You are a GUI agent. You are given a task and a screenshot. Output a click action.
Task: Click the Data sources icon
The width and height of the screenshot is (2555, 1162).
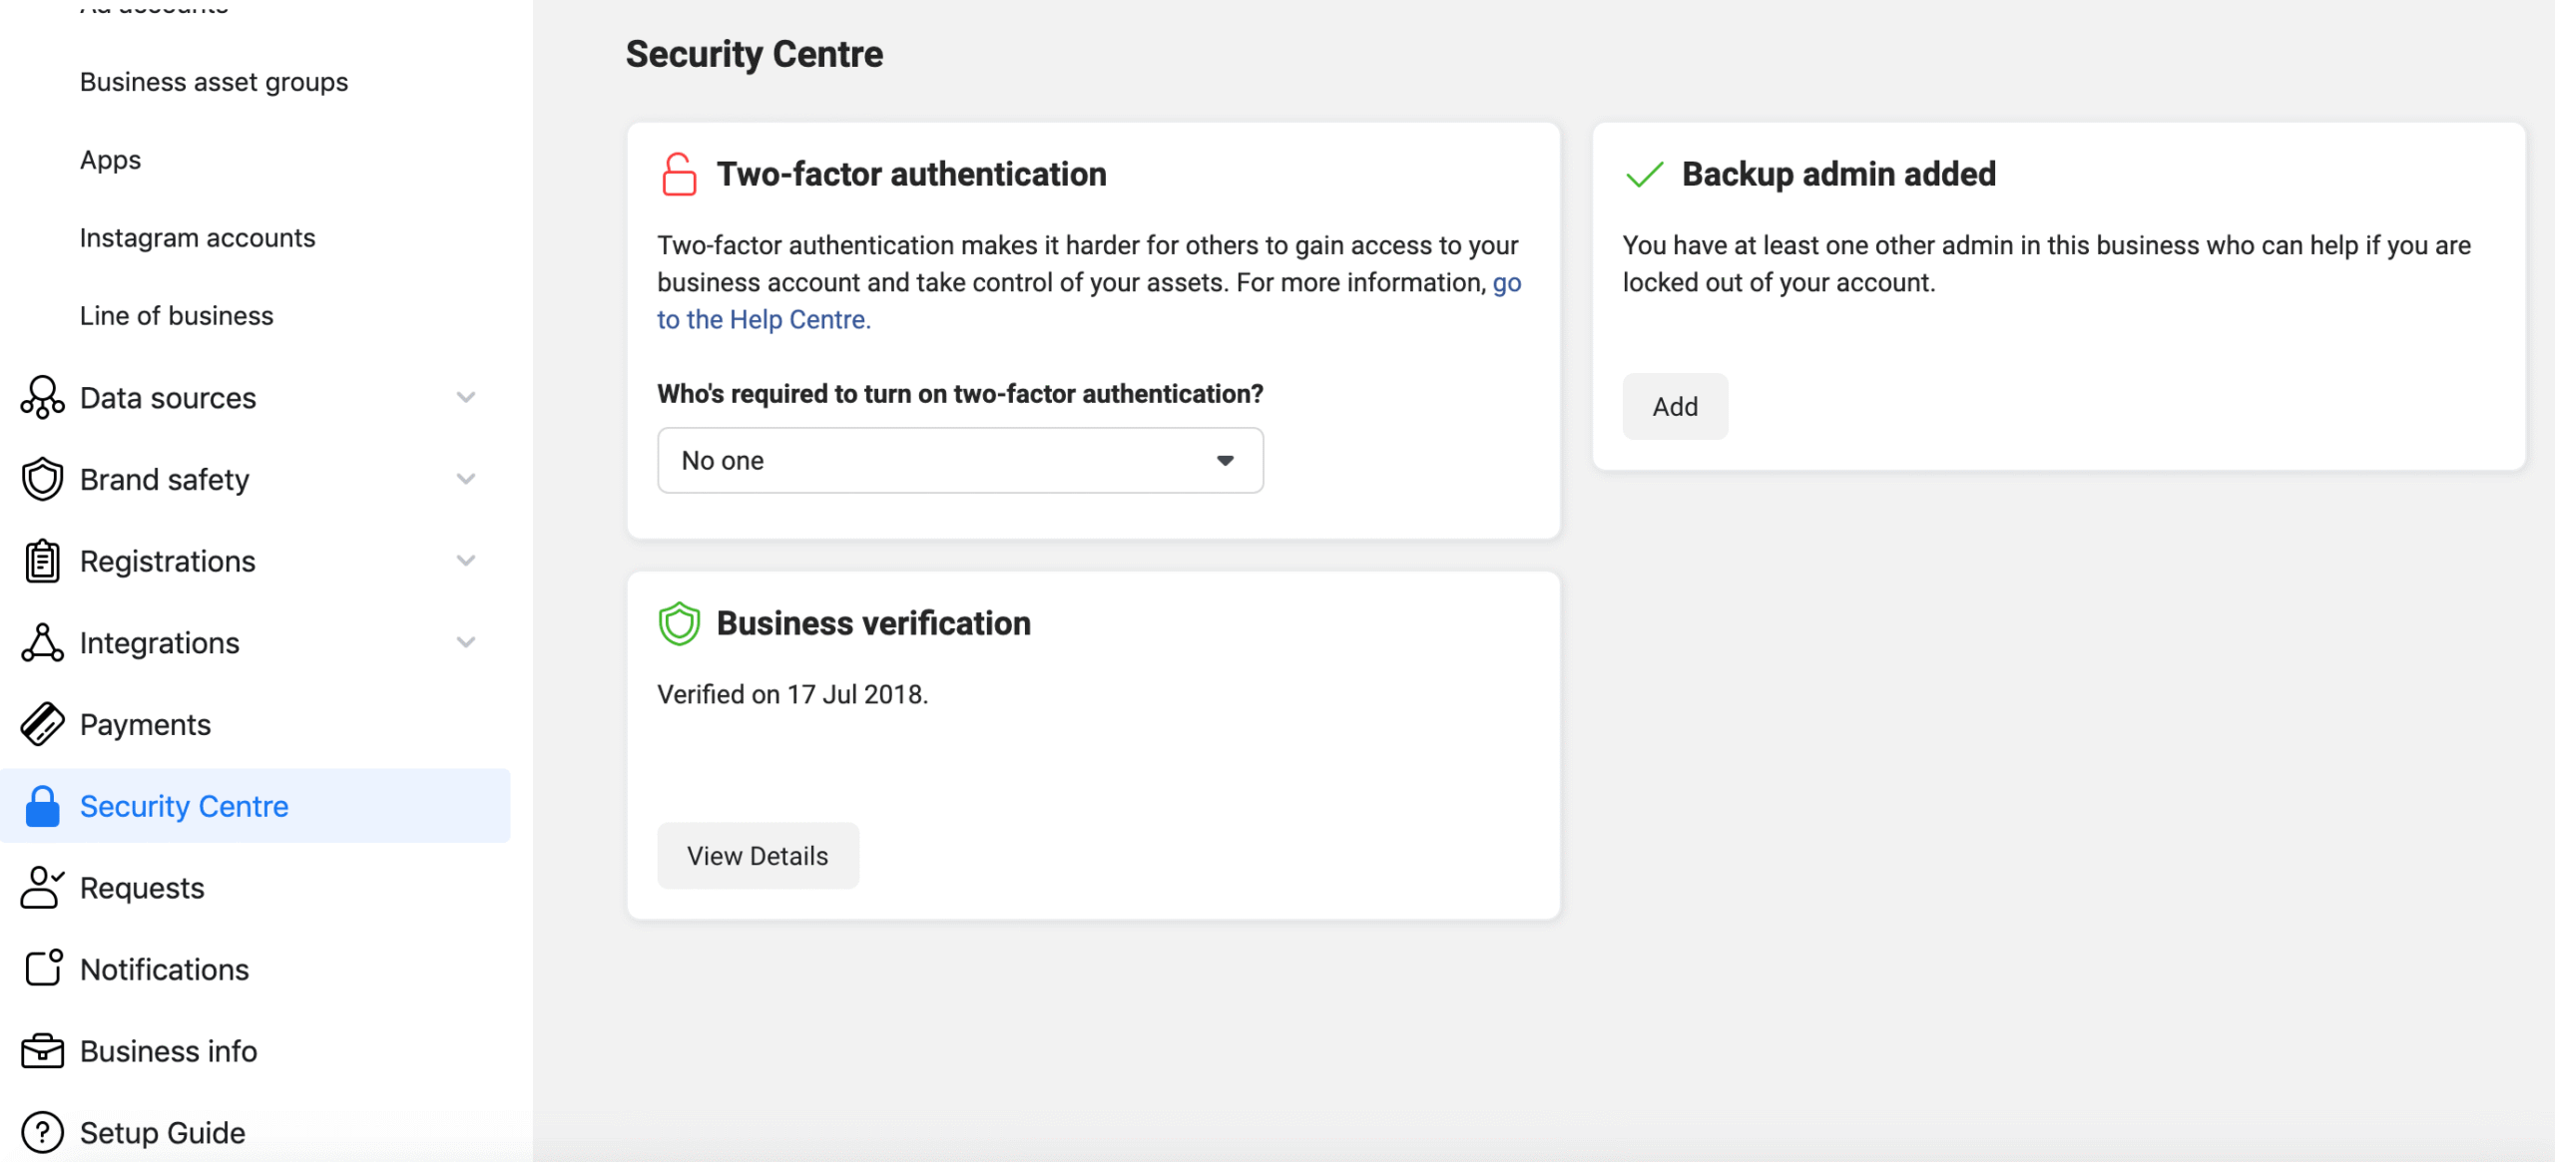(x=40, y=397)
